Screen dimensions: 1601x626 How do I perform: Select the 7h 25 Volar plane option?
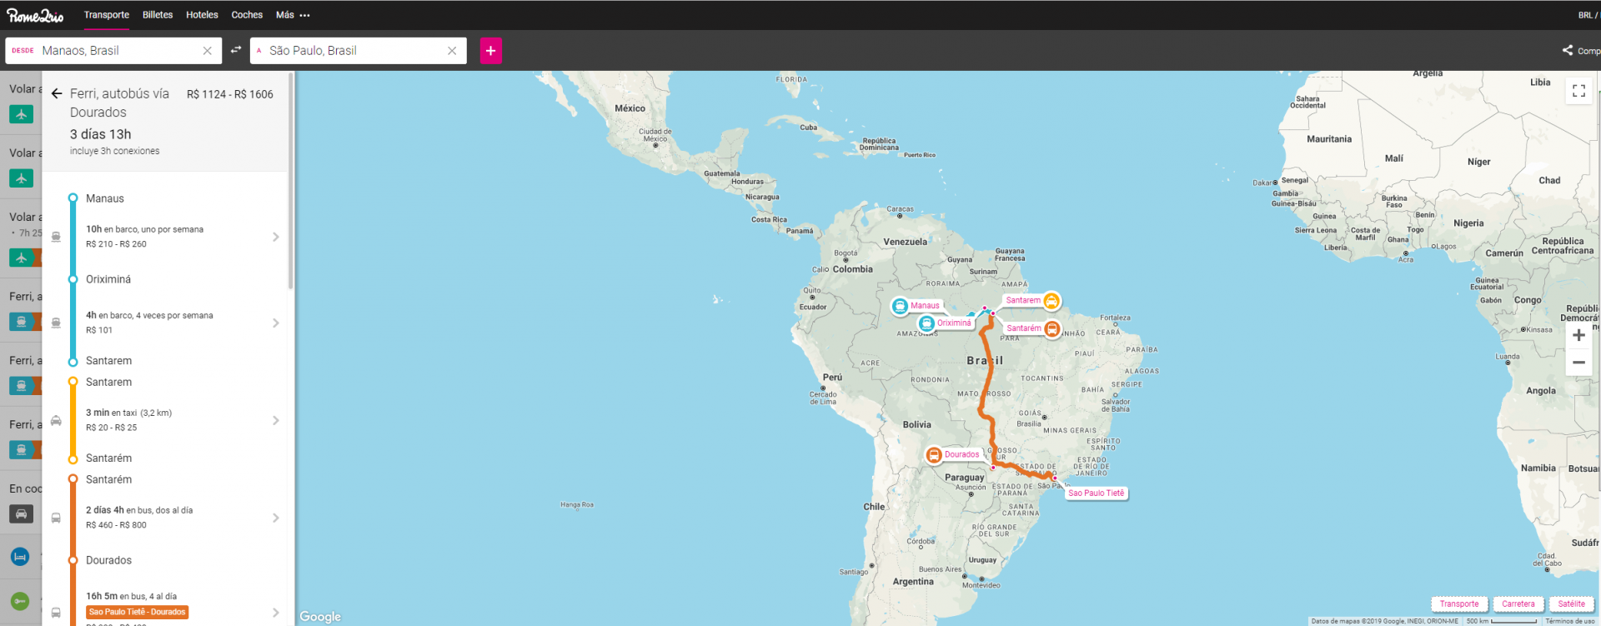[x=22, y=258]
